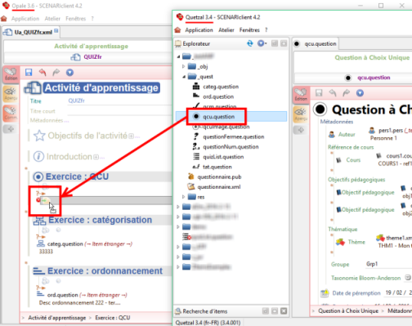Click Question à Choix Unique breadcrumb
Viewport: 412px width, 326px height.
coord(348,310)
